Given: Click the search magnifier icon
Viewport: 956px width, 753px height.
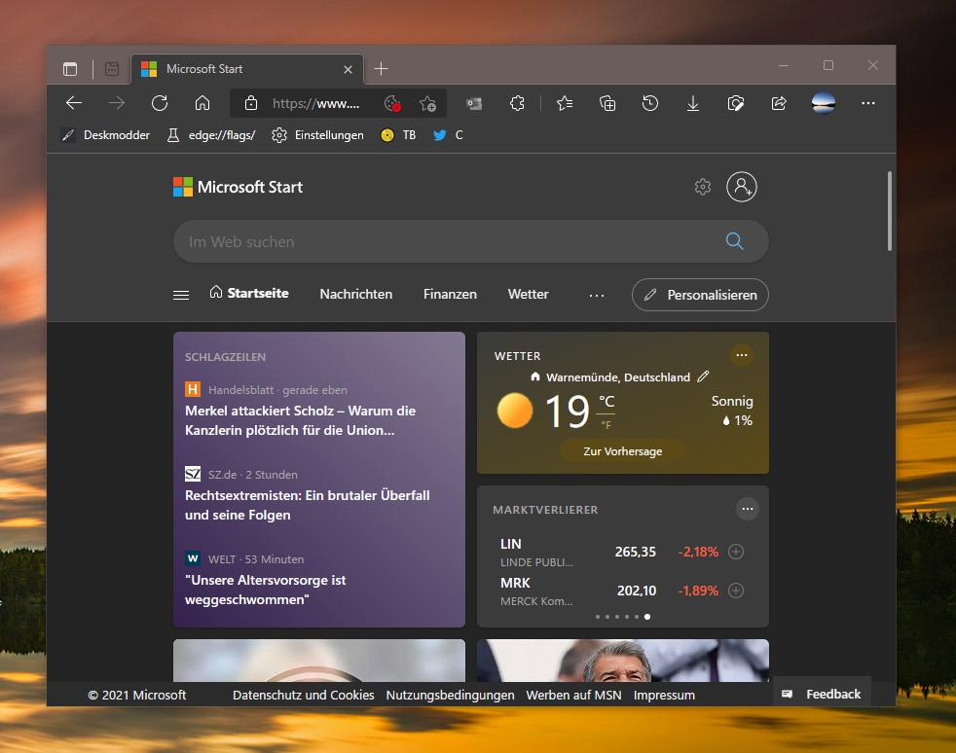Looking at the screenshot, I should point(735,241).
